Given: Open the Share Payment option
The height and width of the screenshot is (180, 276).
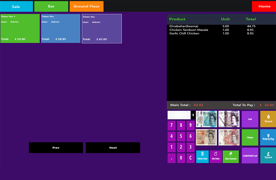Looking at the screenshot, I should point(231,157).
